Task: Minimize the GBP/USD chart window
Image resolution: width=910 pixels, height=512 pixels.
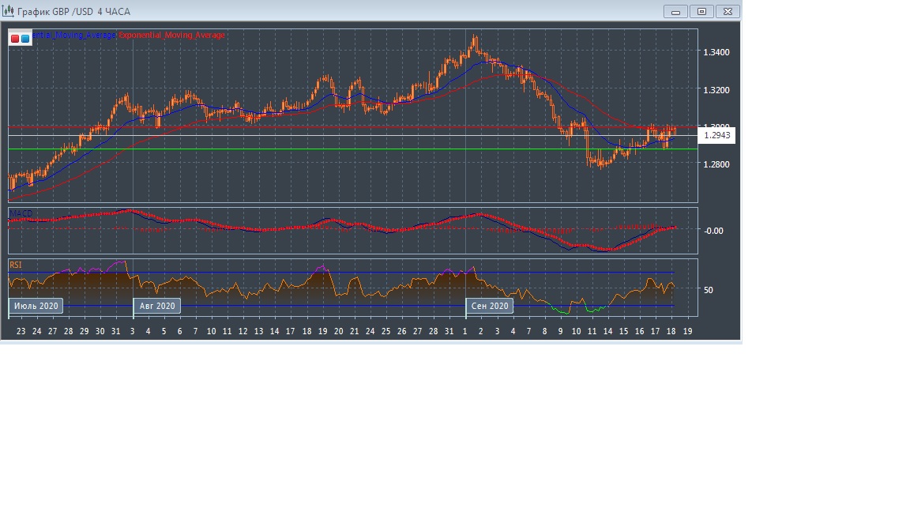Action: 676,11
